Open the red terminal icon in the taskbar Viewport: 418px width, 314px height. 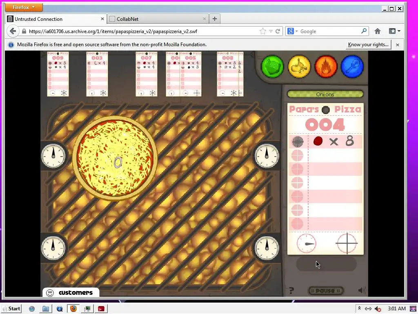point(101,309)
